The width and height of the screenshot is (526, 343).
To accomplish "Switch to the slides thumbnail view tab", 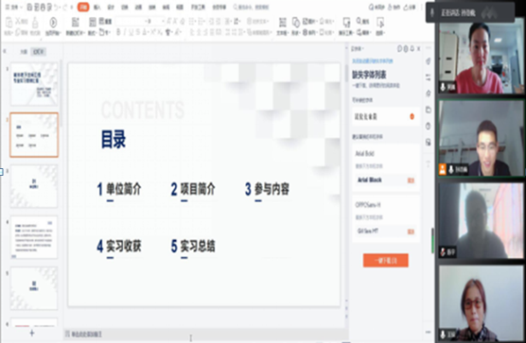I will [38, 52].
